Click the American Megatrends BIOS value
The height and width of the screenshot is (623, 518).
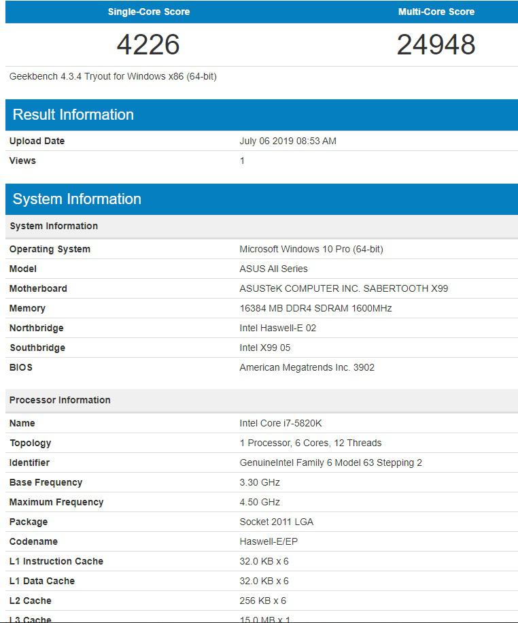307,367
